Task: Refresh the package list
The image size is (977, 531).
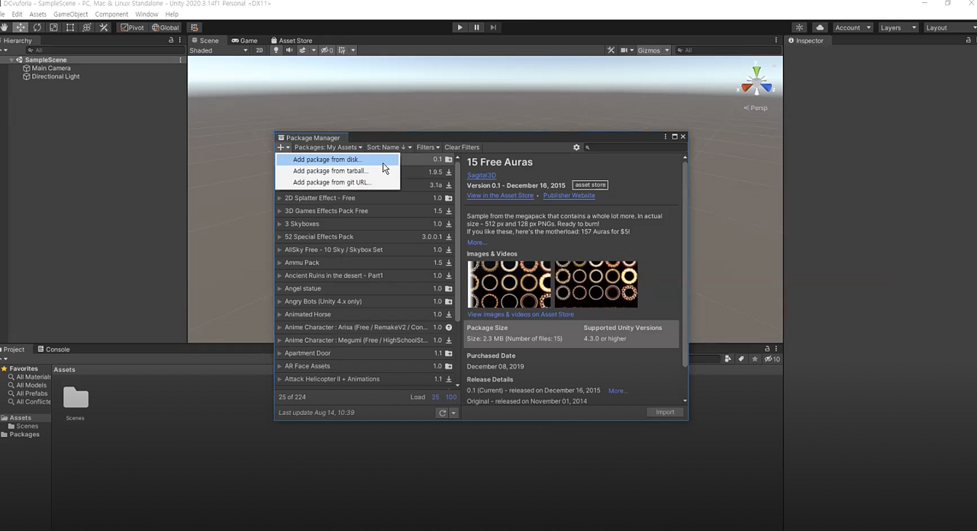Action: click(x=442, y=413)
